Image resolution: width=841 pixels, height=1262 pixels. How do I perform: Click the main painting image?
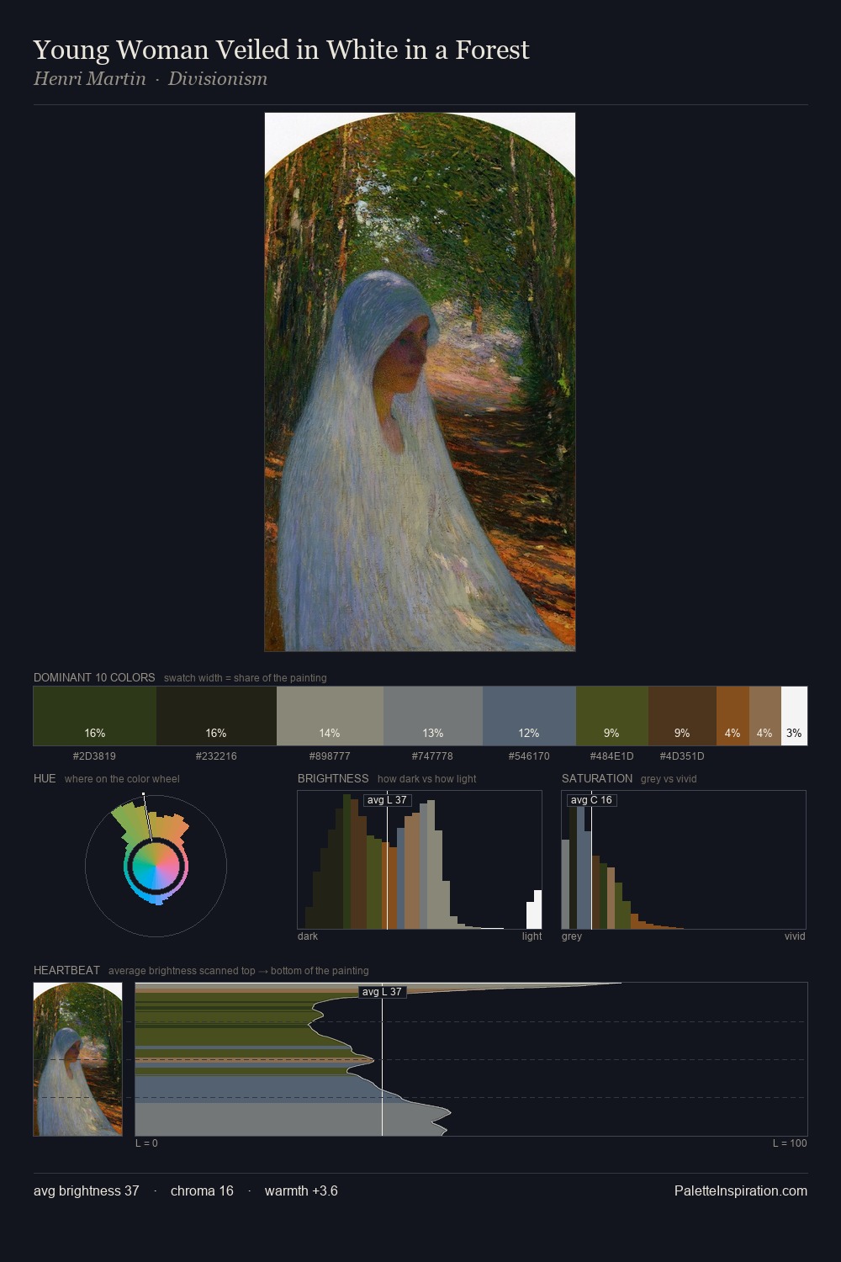[420, 382]
